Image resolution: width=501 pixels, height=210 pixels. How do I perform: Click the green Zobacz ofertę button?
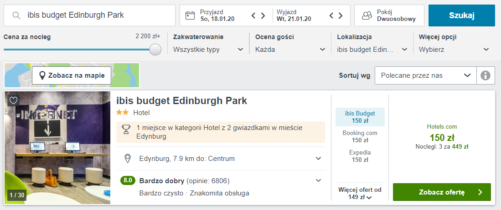click(442, 192)
